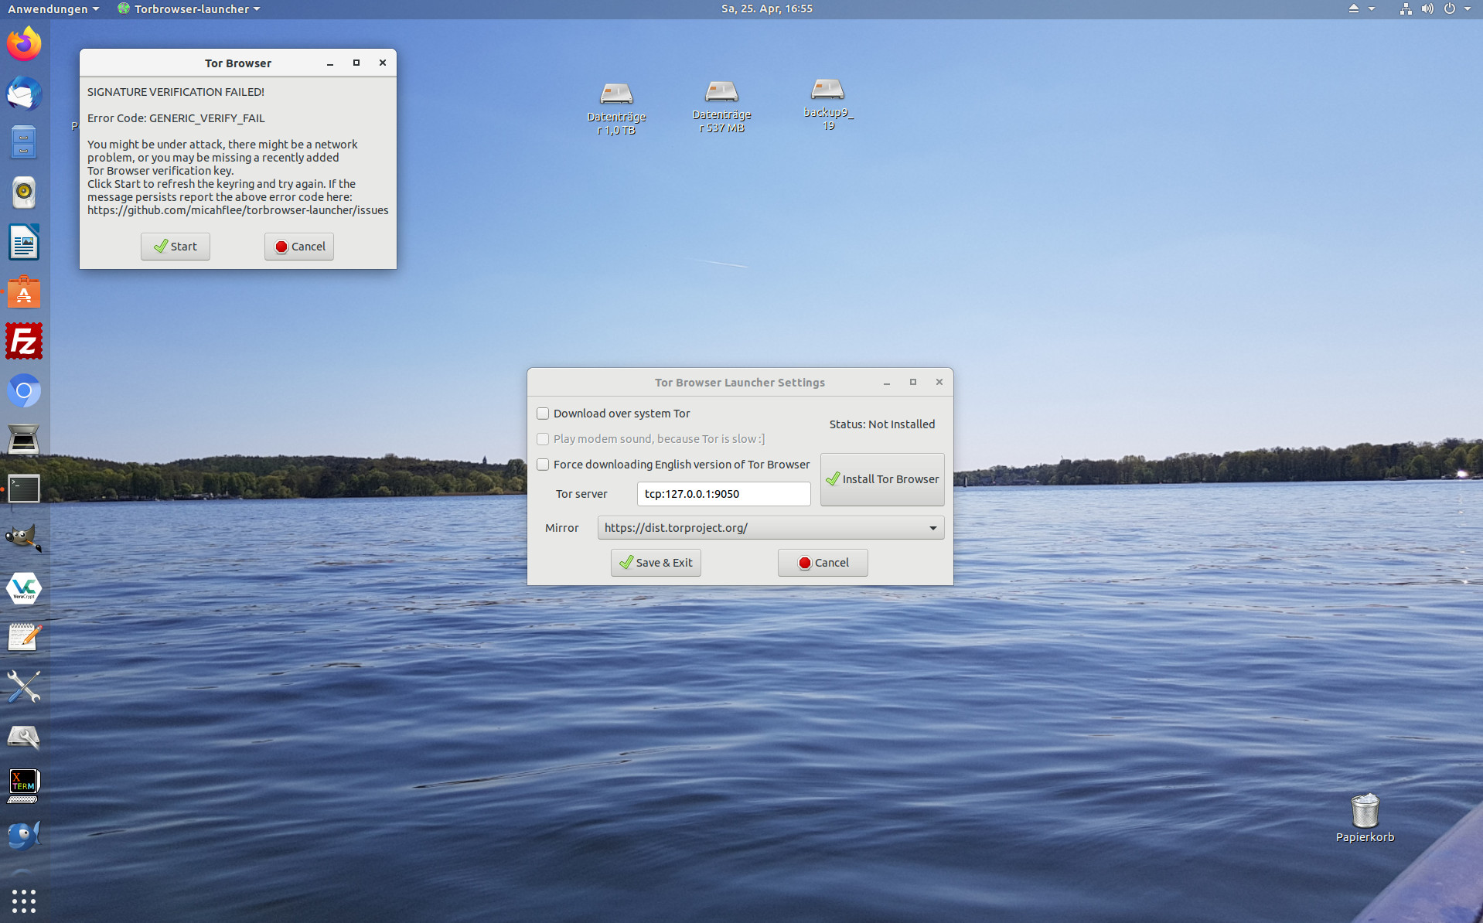Select the Papierkorb trash icon
Viewport: 1483px width, 923px height.
click(x=1365, y=818)
